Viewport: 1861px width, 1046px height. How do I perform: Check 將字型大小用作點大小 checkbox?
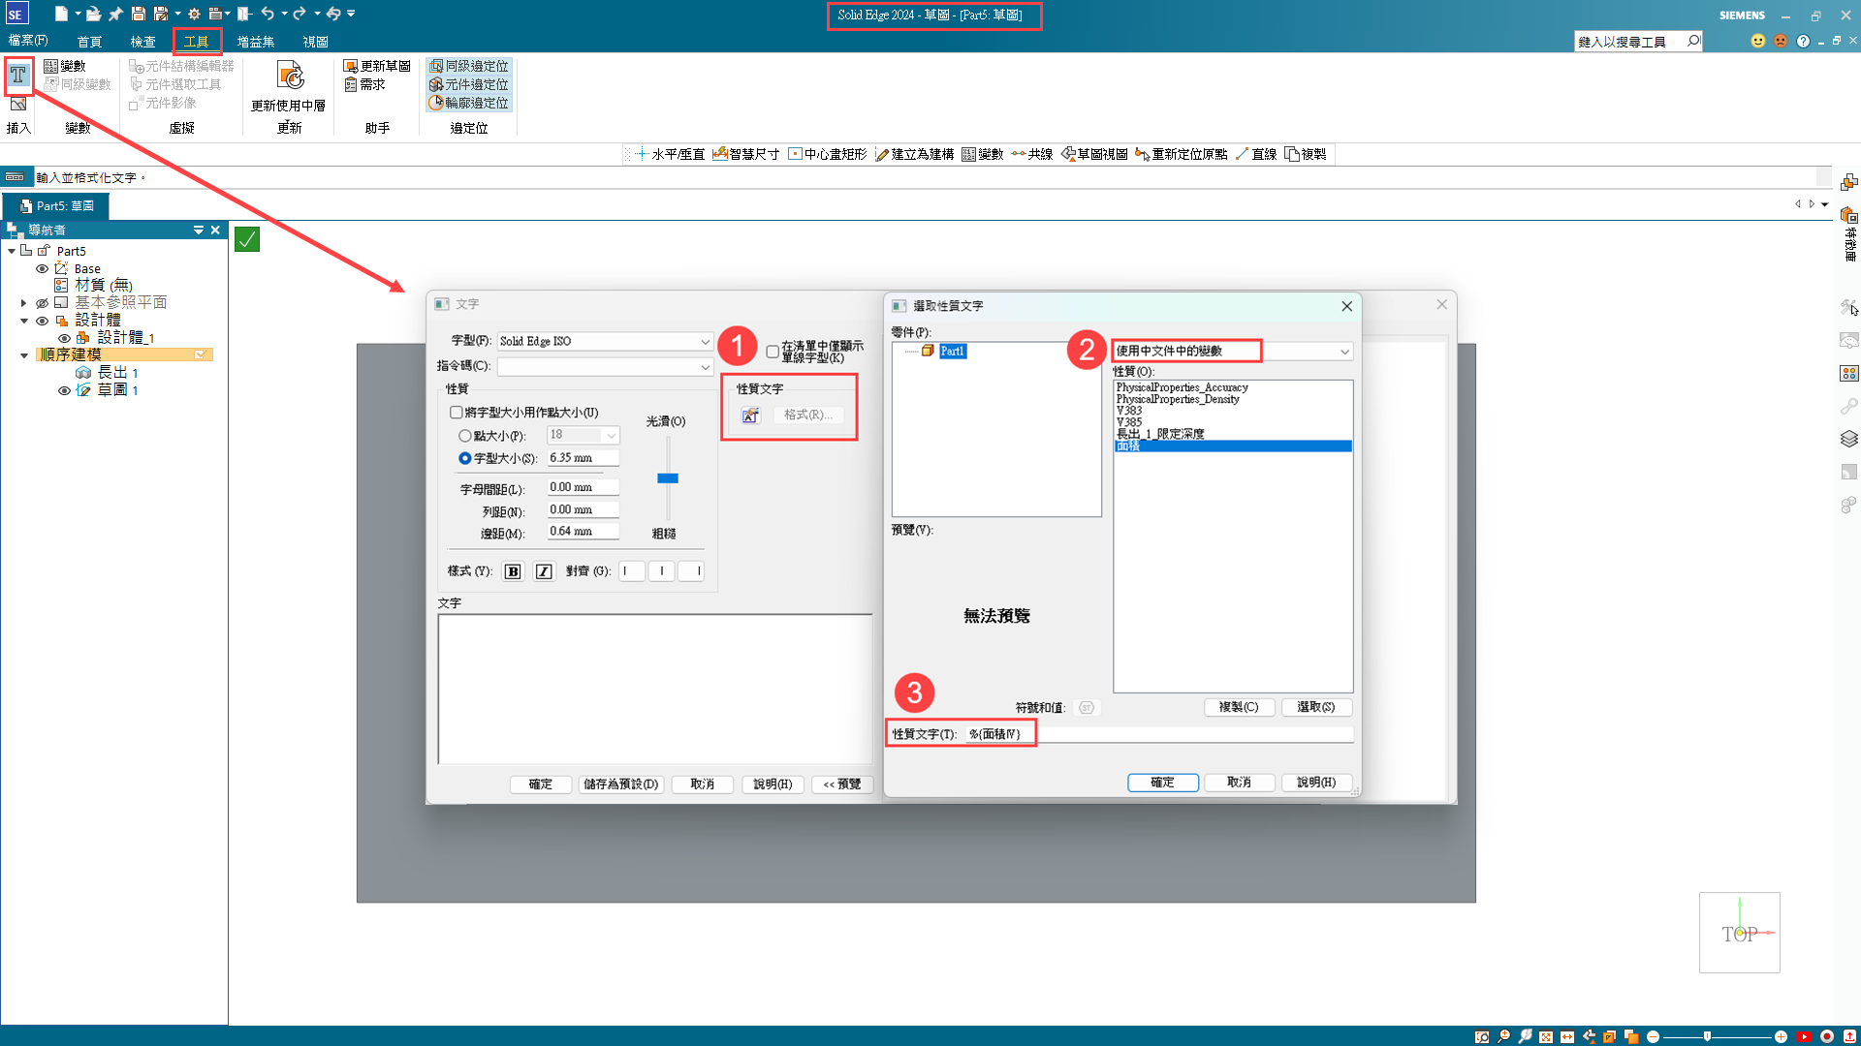pos(456,413)
